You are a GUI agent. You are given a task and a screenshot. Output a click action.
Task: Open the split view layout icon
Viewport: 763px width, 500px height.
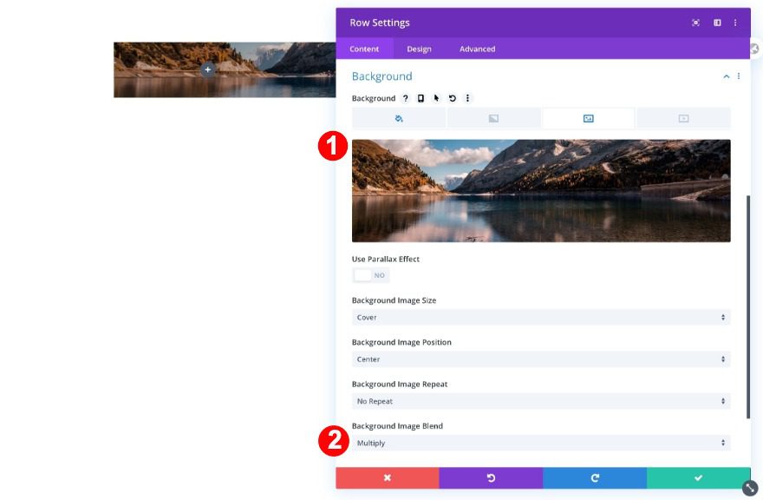point(716,23)
